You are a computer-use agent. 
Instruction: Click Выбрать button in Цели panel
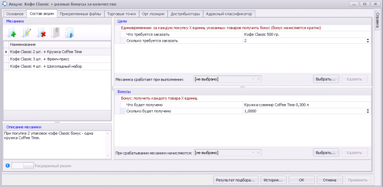tap(326, 79)
